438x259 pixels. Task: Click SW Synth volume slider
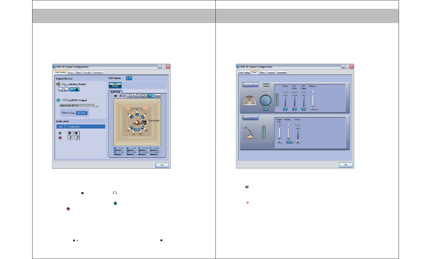point(294,100)
